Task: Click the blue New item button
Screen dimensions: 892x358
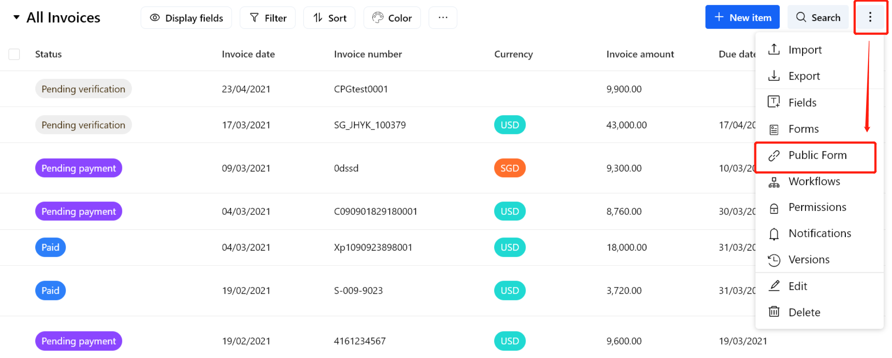Action: click(x=742, y=17)
